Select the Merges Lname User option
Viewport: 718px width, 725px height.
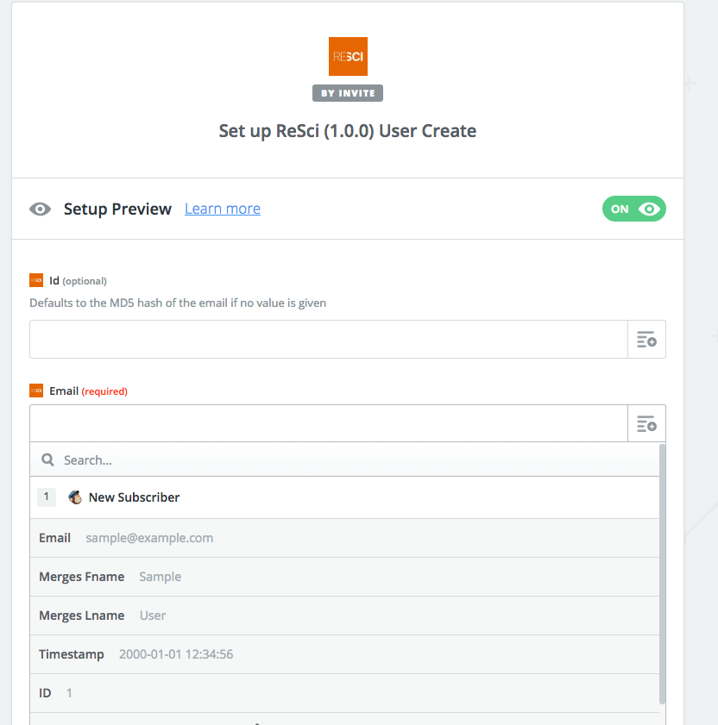pos(344,616)
